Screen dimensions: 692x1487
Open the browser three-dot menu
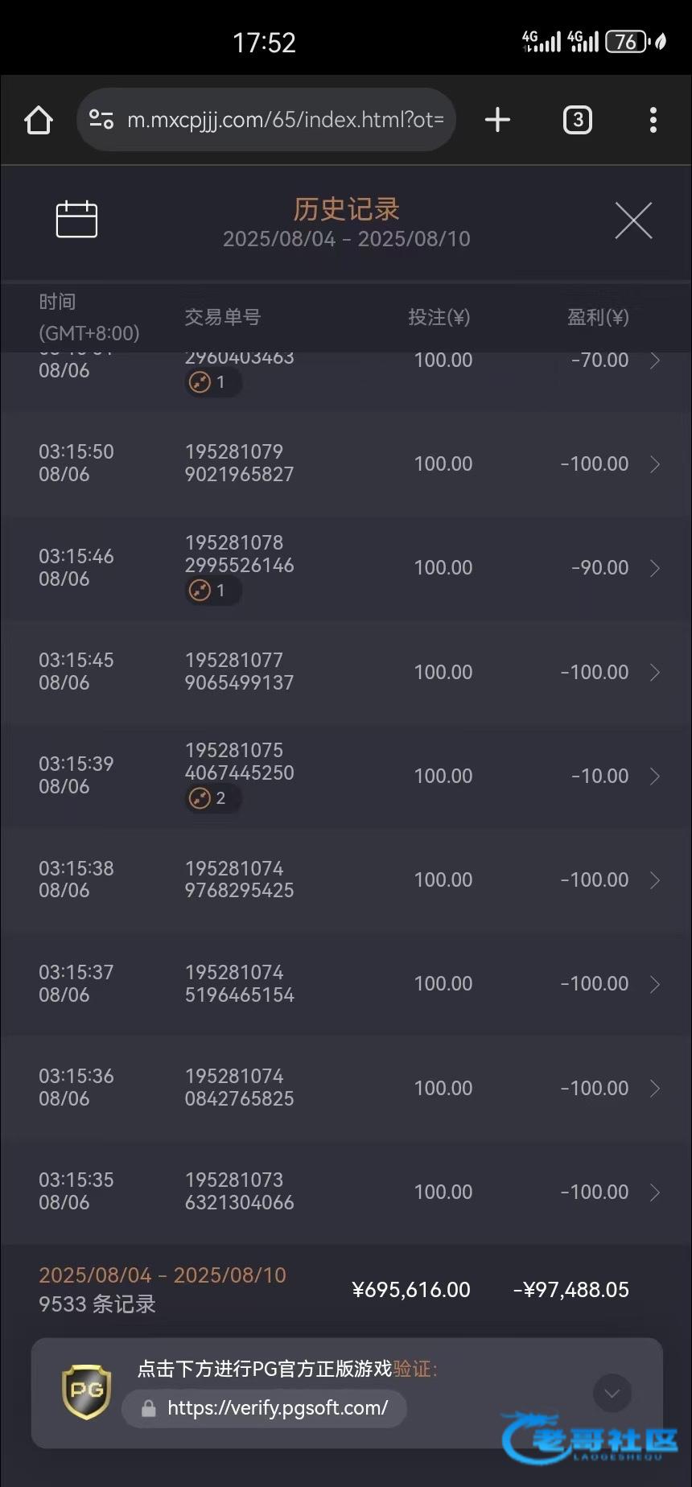[x=653, y=120]
